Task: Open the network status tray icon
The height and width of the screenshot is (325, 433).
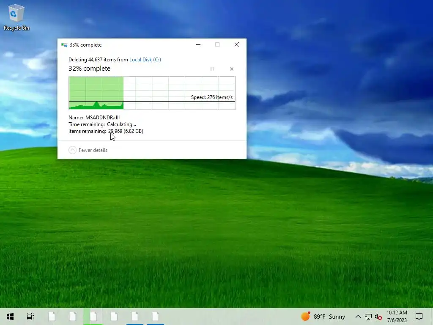Action: tap(368, 317)
